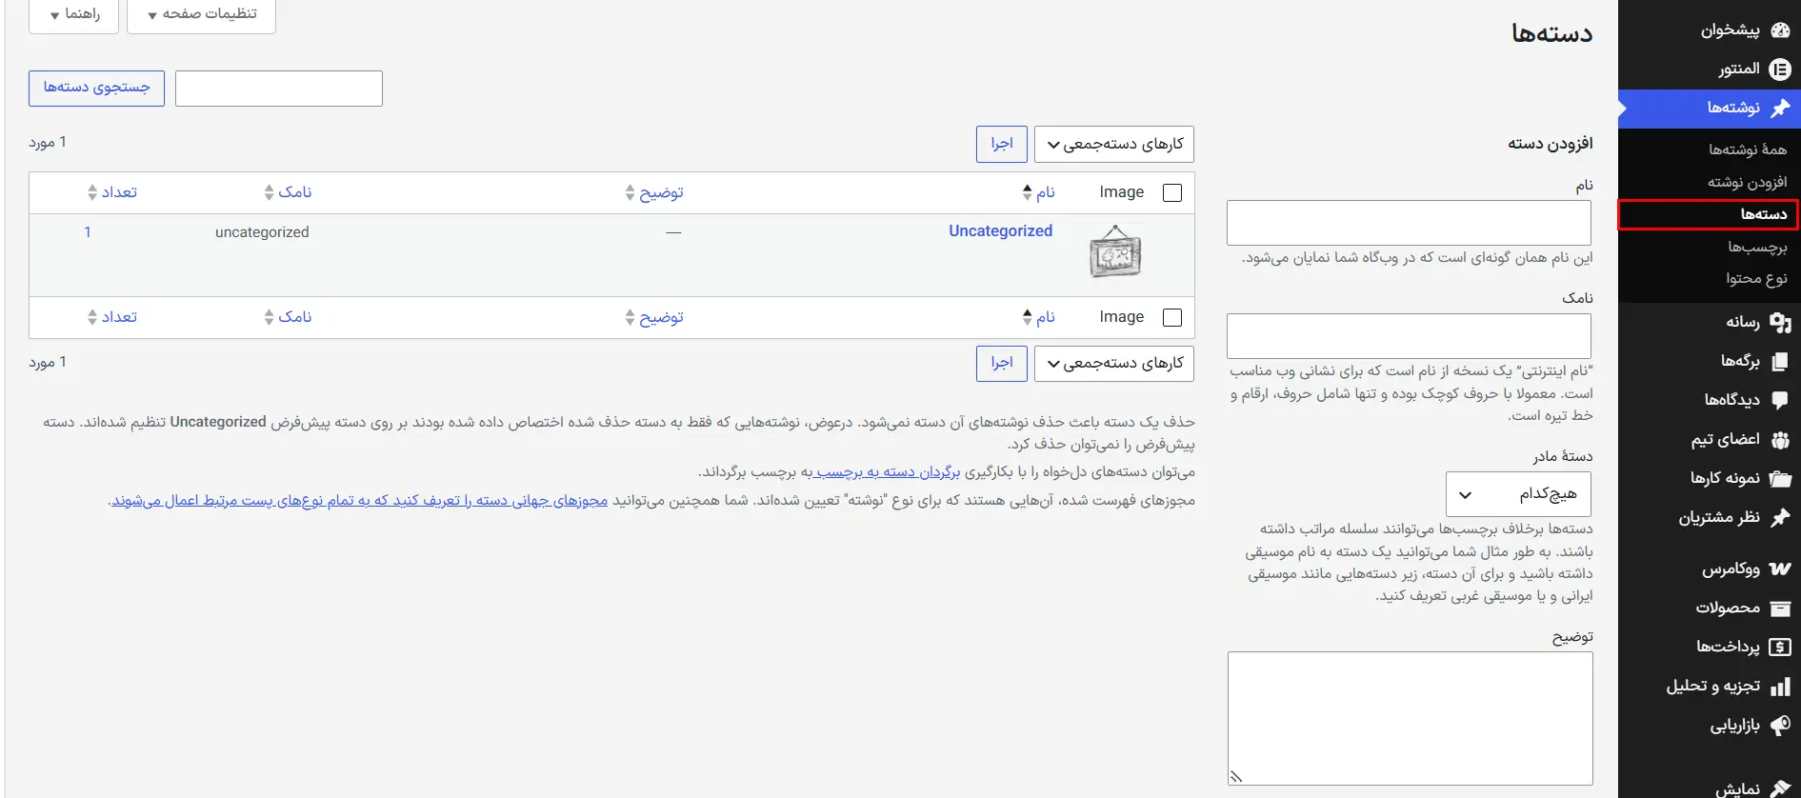Click the اعضای تیم group icon
Viewport: 1801px width, 798px height.
click(x=1780, y=440)
